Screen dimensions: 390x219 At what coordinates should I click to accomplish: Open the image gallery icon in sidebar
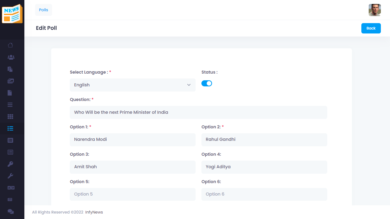tap(11, 81)
